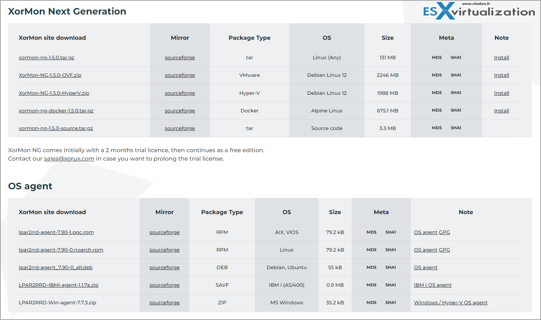Image resolution: width=541 pixels, height=320 pixels.
Task: Click the ESX Virtualization logo
Action: coord(479,11)
